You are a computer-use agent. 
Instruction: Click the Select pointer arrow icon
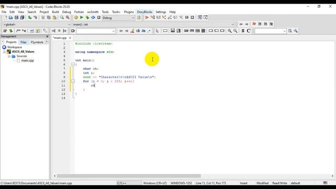[157, 31]
